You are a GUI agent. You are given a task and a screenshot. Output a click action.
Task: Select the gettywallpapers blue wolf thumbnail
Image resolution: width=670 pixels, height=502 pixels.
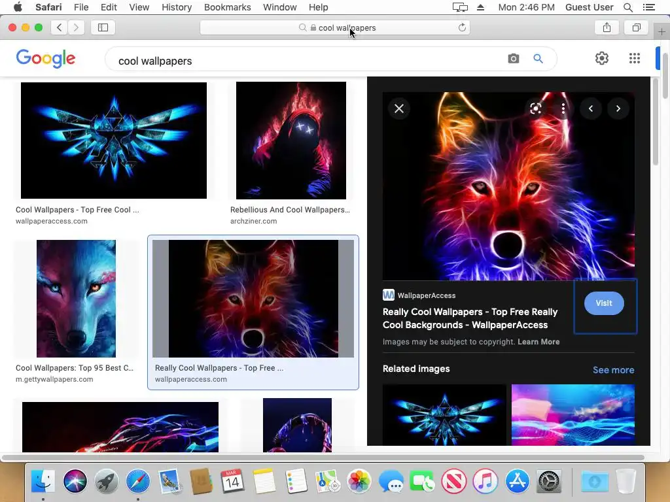(x=76, y=298)
